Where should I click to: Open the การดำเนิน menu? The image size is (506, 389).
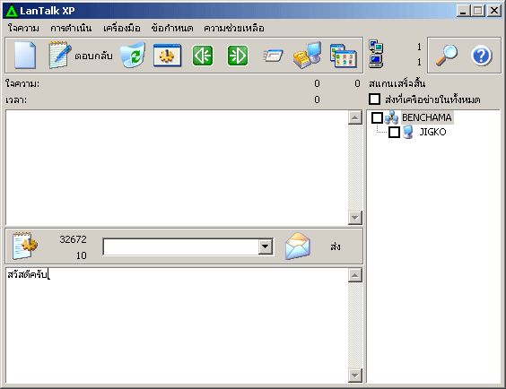coord(71,28)
